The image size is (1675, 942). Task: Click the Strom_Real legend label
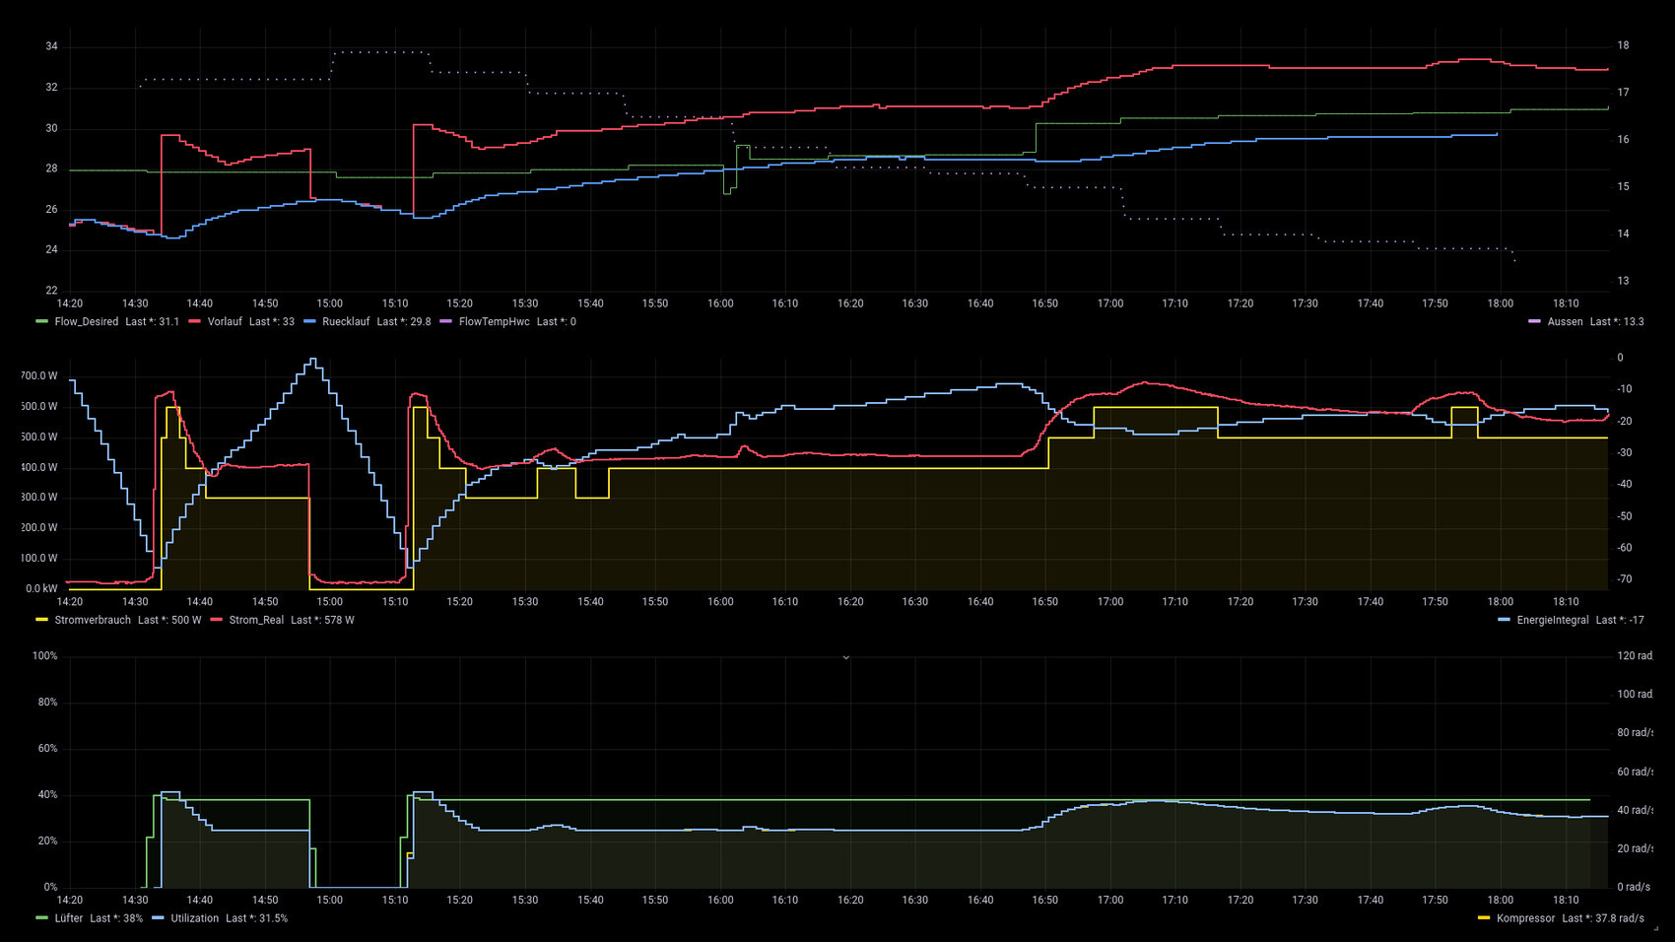click(256, 621)
